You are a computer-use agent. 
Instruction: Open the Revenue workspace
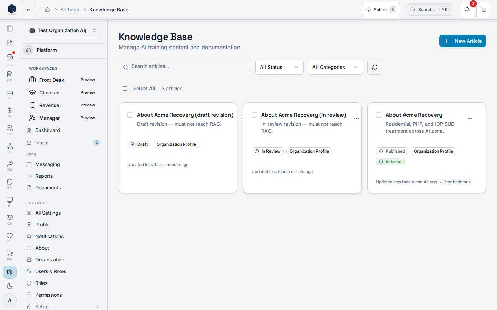click(63, 105)
